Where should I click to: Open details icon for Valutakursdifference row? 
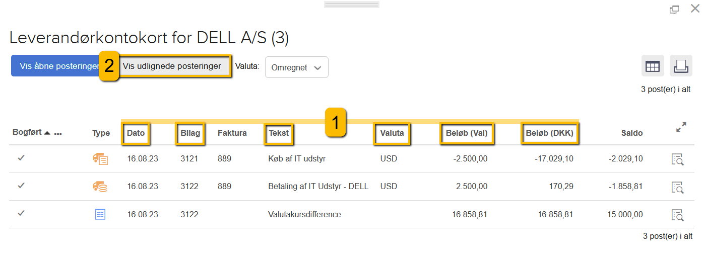(677, 215)
